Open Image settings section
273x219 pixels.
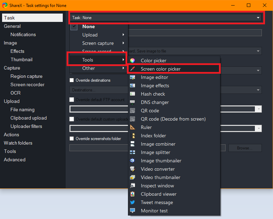tap(10, 43)
